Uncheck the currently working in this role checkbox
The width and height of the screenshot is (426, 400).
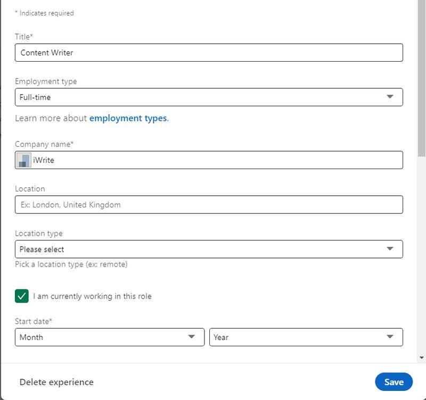pyautogui.click(x=22, y=296)
